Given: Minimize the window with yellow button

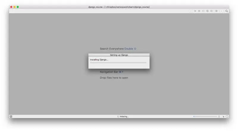Looking at the screenshot, I should [x=15, y=7].
